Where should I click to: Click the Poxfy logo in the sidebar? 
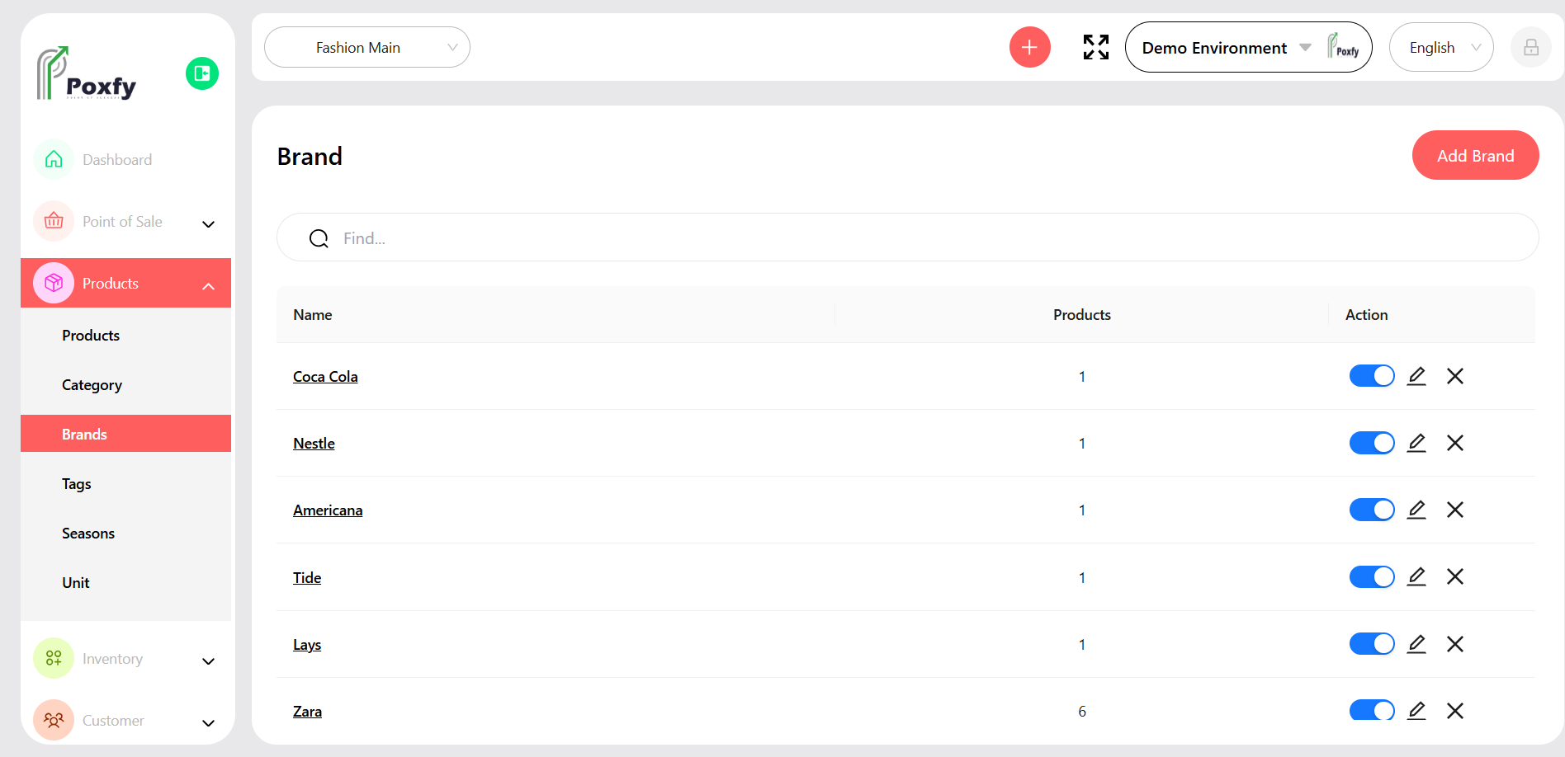click(x=86, y=73)
